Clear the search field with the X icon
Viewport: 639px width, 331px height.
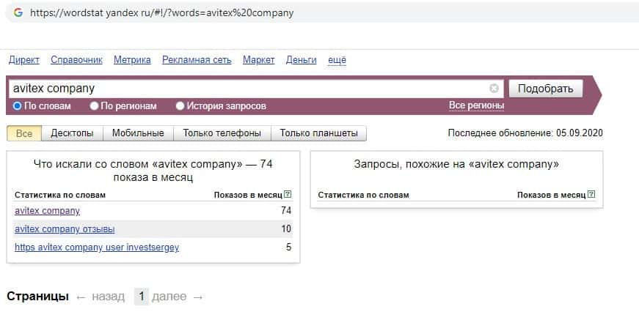[x=494, y=89]
